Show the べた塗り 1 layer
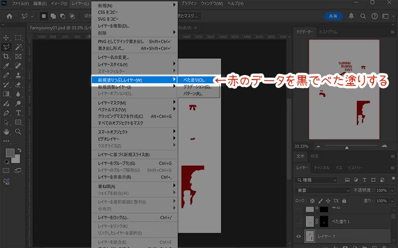Viewport: 398px width, 248px height. coord(299,222)
